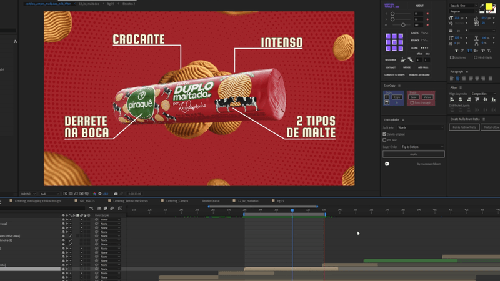Image resolution: width=500 pixels, height=281 pixels.
Task: Open the Full resolution dropdown
Action: tap(49, 194)
